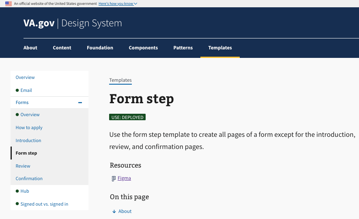Open top-level Overview in sidebar
Image resolution: width=359 pixels, height=219 pixels.
coord(25,77)
